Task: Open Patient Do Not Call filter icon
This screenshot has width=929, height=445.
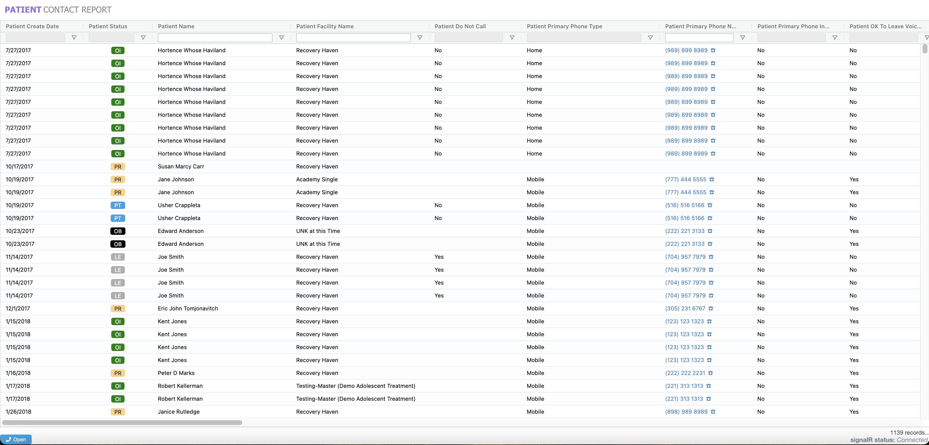Action: [x=512, y=37]
